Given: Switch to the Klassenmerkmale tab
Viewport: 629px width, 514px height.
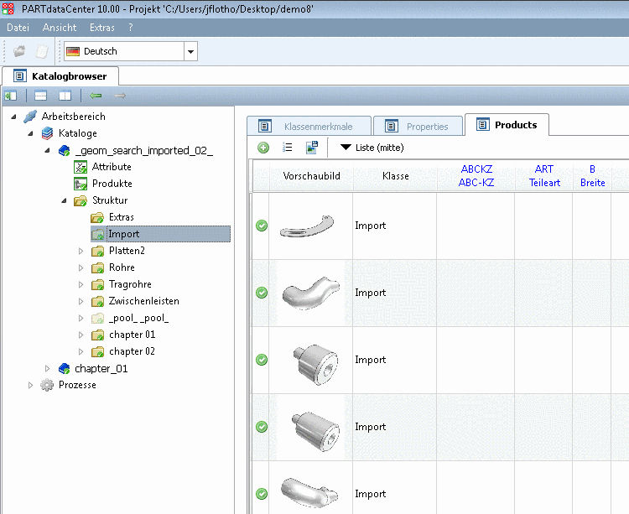Looking at the screenshot, I should 309,127.
